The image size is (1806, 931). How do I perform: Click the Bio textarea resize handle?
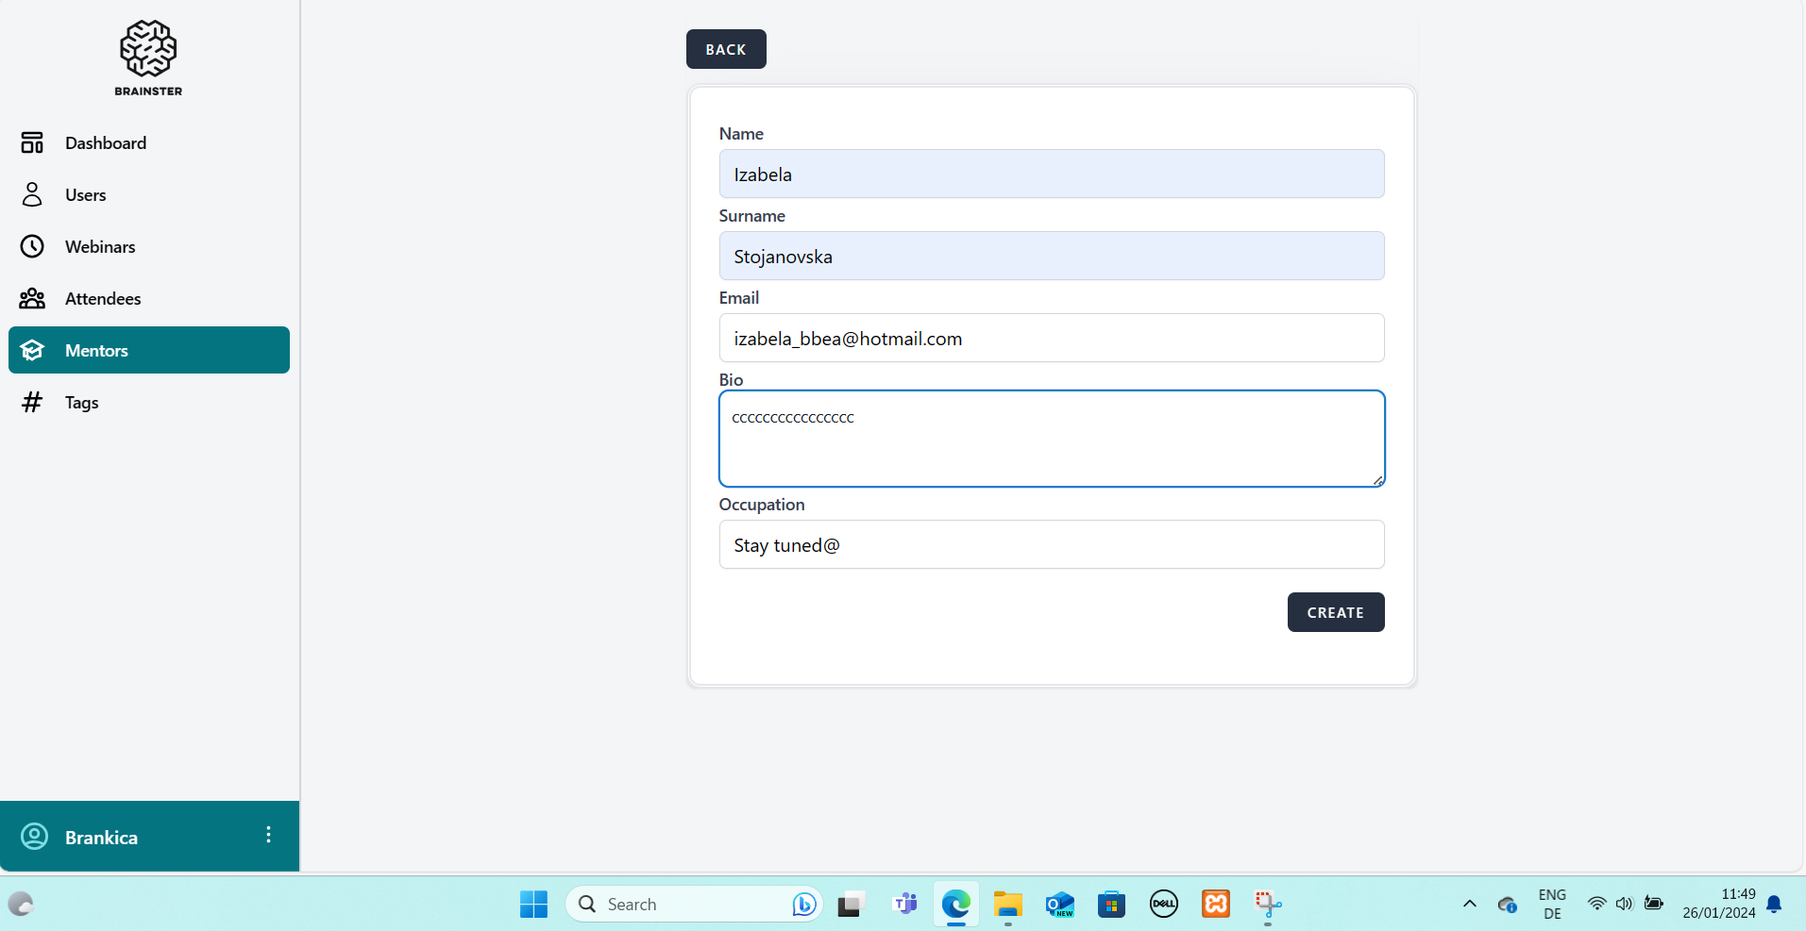click(x=1377, y=480)
